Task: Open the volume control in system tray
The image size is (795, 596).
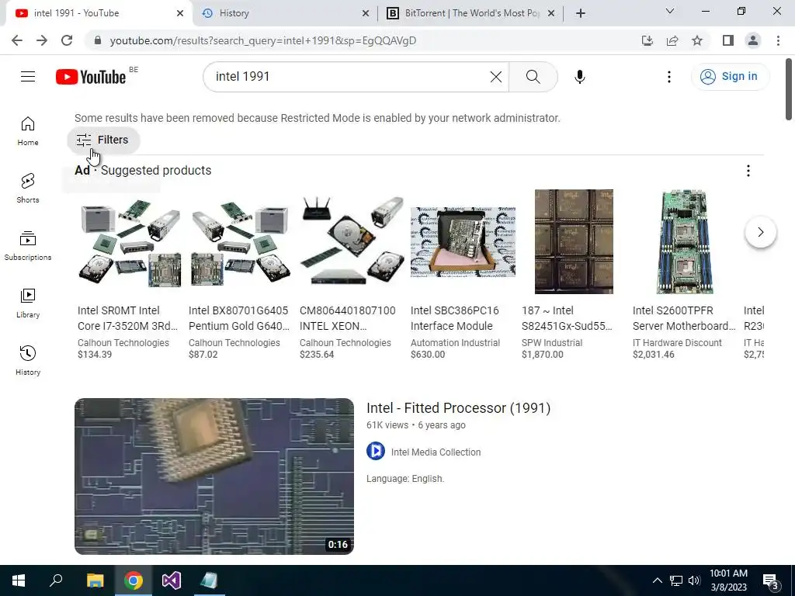Action: pyautogui.click(x=694, y=580)
